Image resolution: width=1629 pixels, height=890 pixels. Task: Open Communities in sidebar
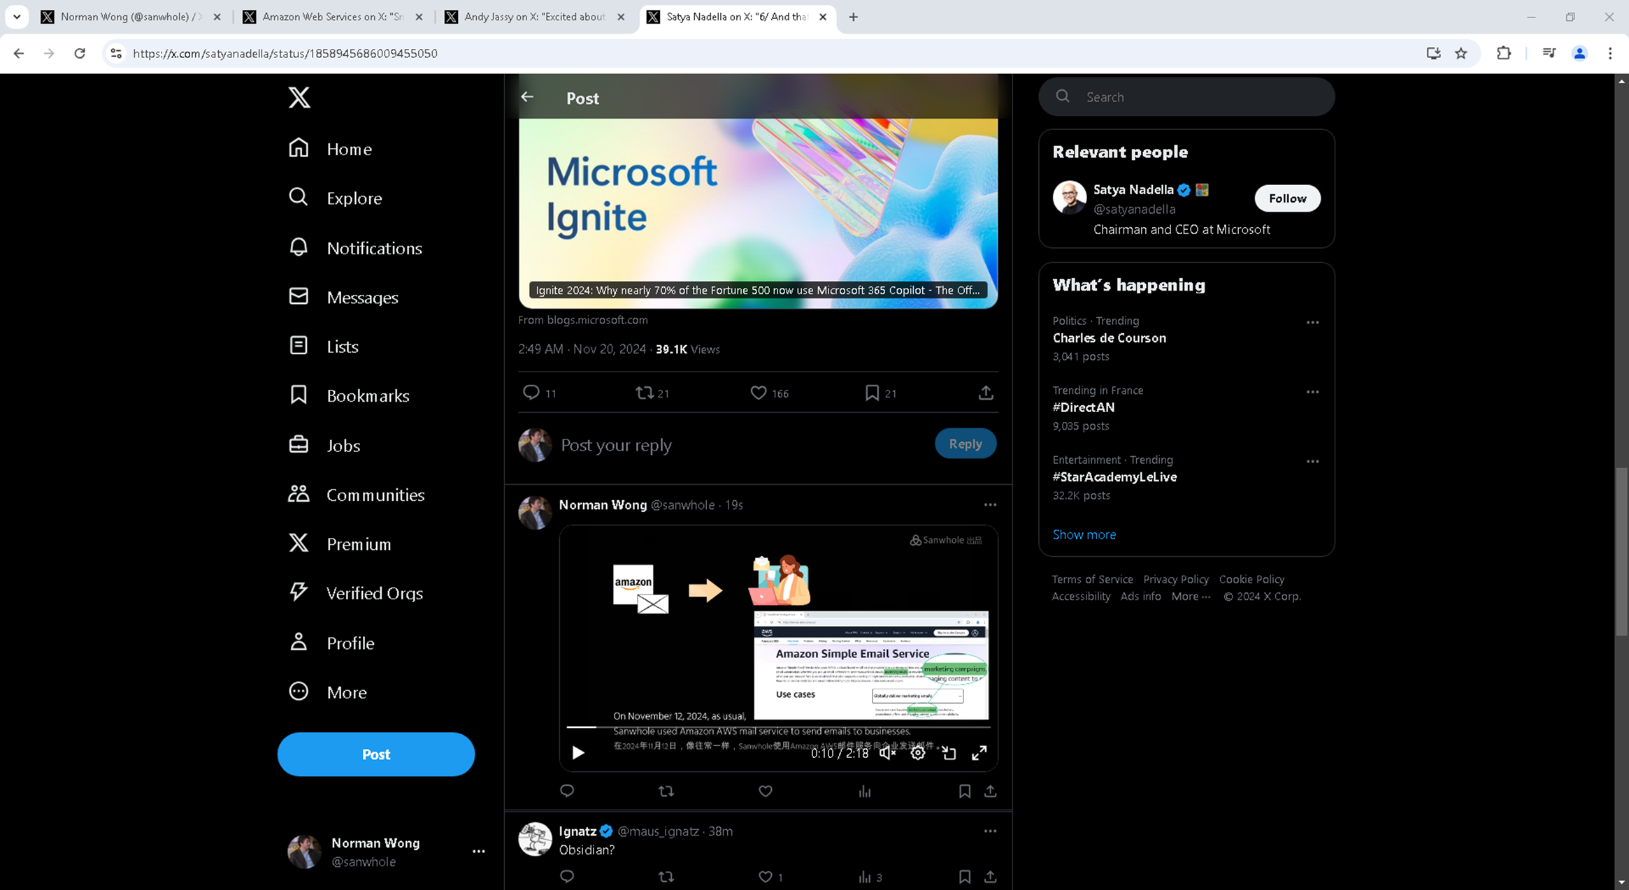click(357, 495)
